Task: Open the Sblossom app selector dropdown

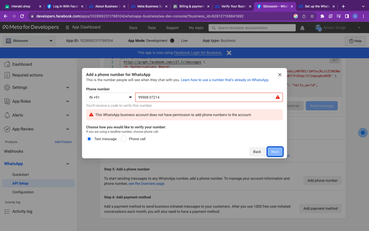Action: point(29,41)
